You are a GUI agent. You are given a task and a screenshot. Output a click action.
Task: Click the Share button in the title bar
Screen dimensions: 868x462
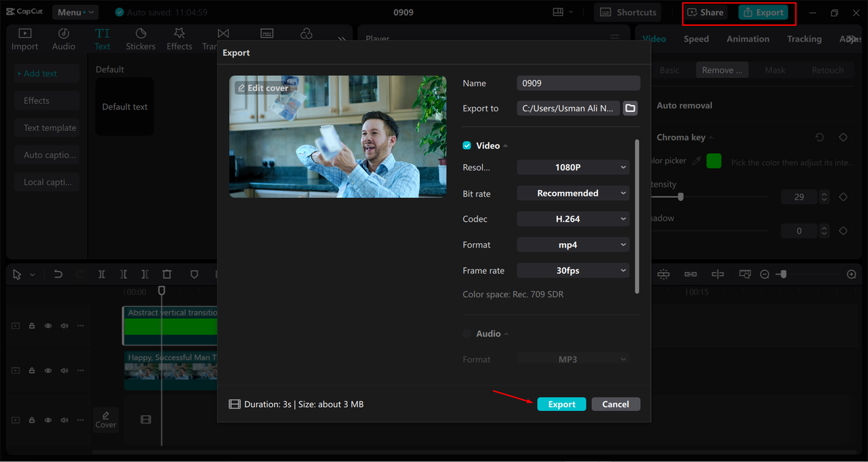click(x=705, y=12)
